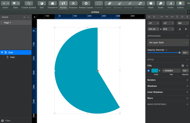Show more toolbar items via chevrons
Viewport: 190px width, 123px height.
188,3
